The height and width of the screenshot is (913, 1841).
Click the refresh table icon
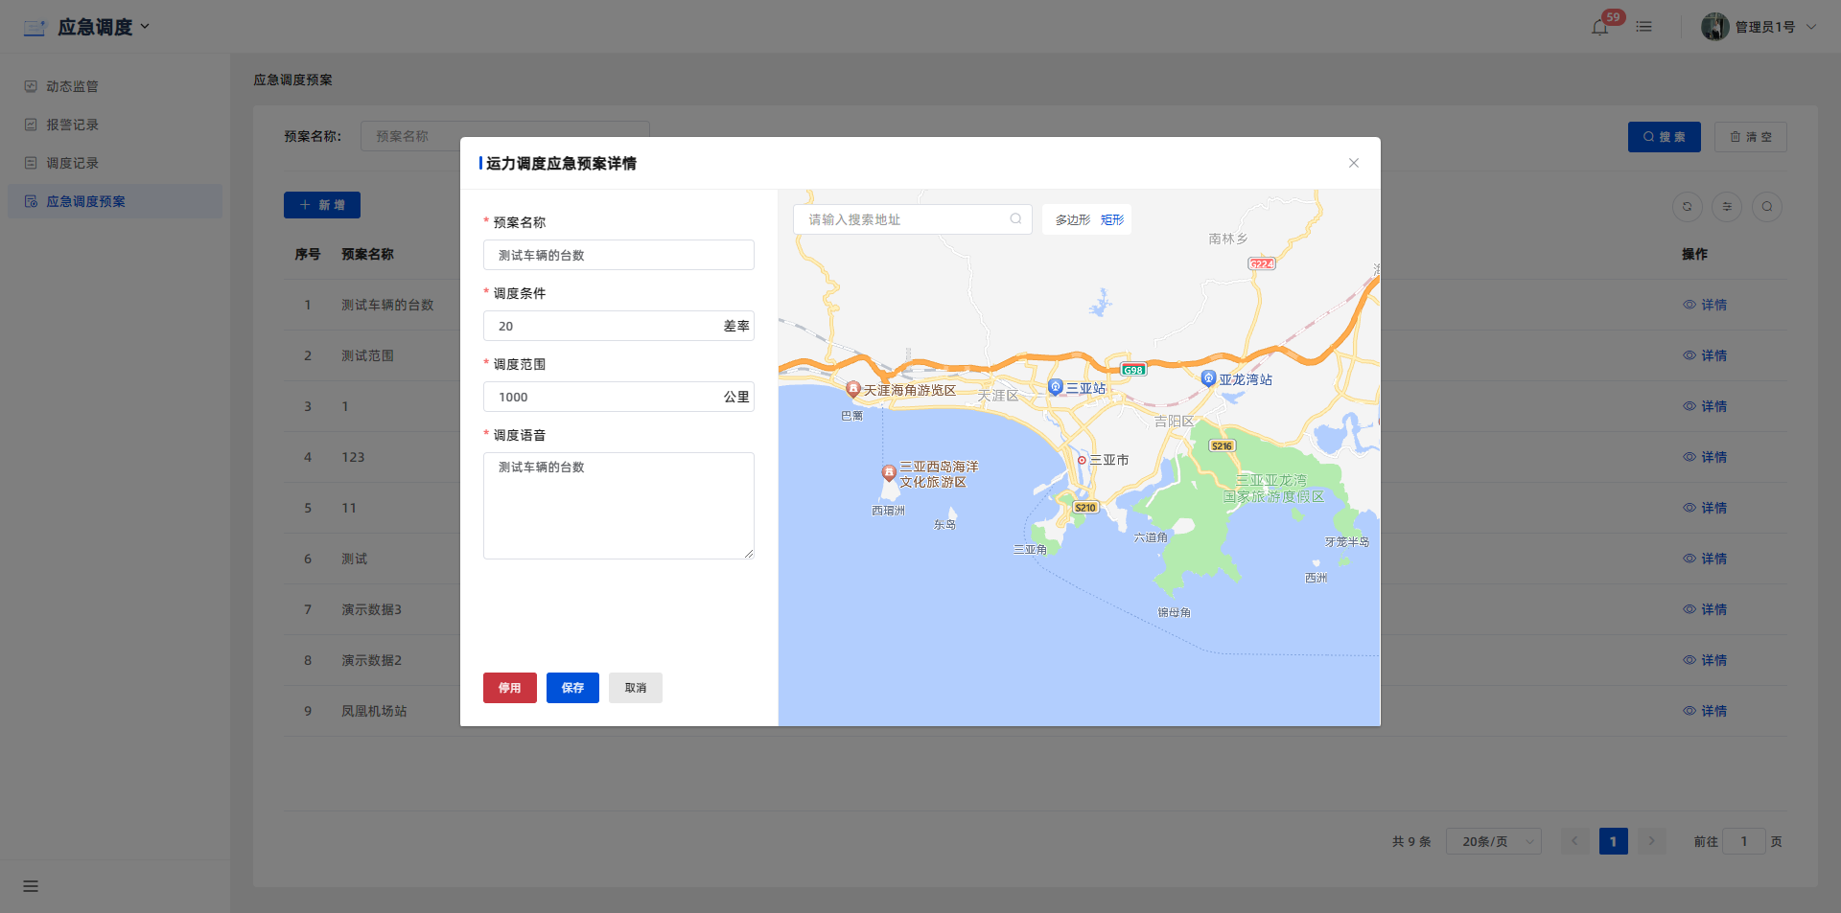pyautogui.click(x=1687, y=207)
